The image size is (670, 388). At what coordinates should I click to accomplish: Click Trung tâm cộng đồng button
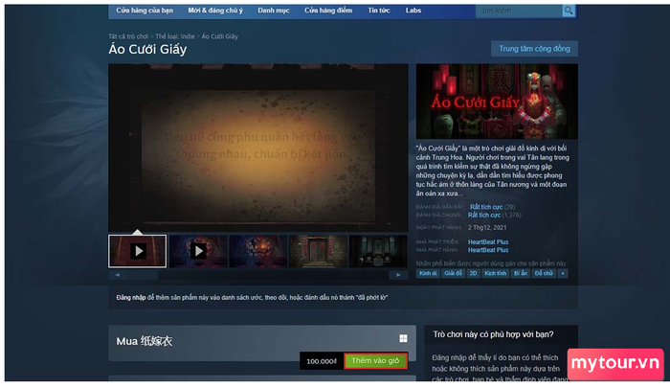tap(534, 49)
